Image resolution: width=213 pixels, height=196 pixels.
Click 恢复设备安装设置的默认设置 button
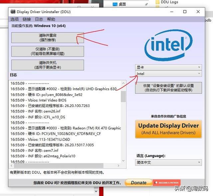(168, 88)
